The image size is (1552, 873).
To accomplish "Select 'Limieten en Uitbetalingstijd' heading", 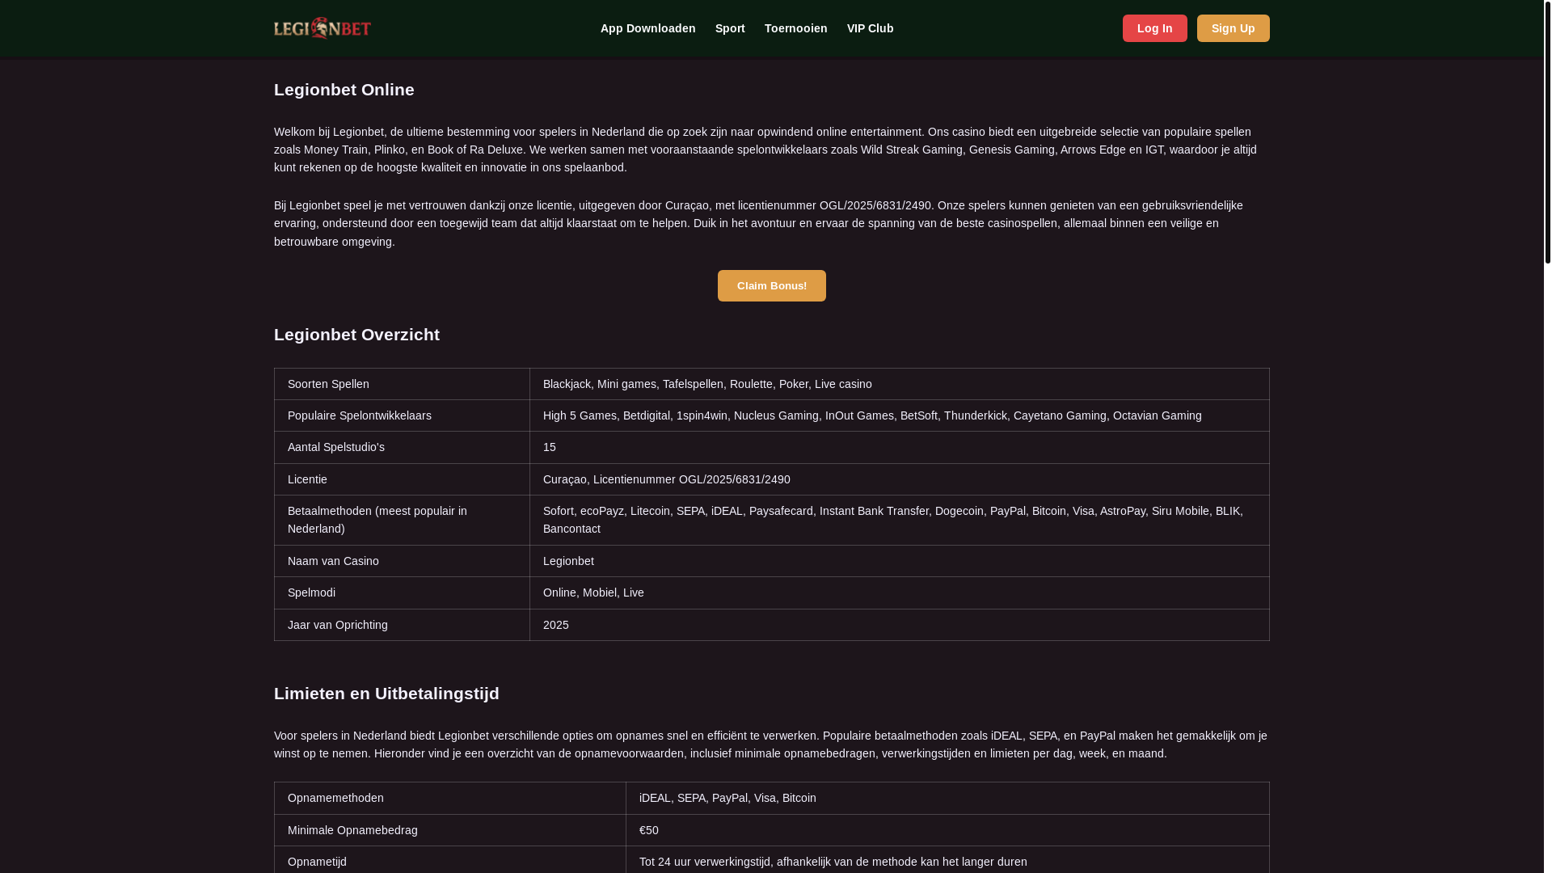I will click(386, 694).
